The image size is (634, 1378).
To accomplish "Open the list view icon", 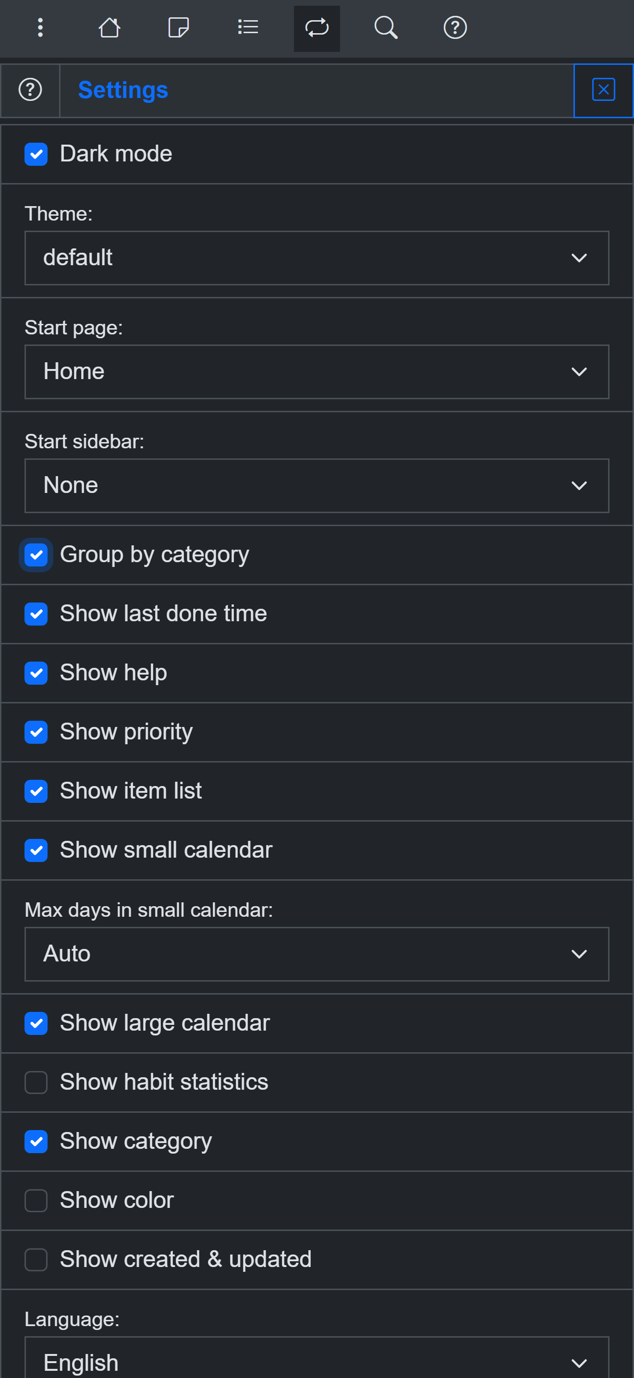I will coord(247,28).
